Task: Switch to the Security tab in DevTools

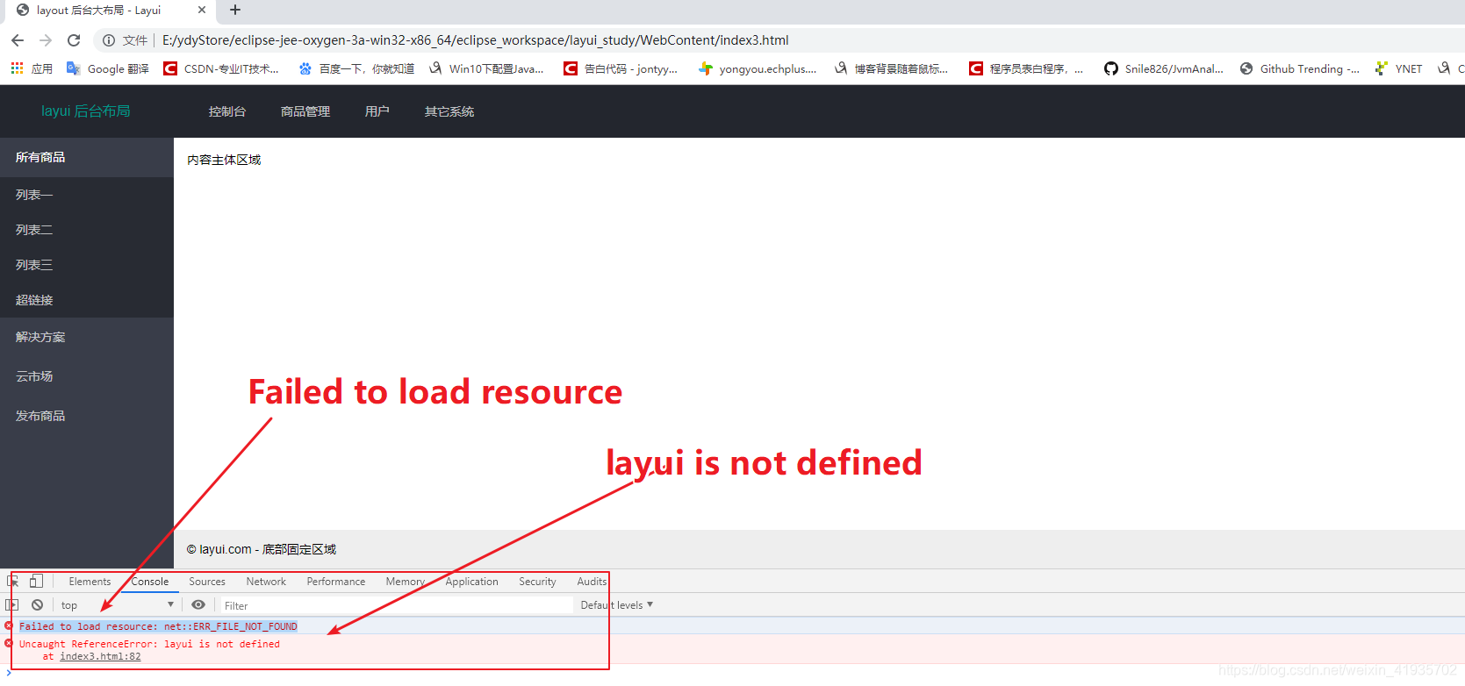Action: tap(537, 582)
